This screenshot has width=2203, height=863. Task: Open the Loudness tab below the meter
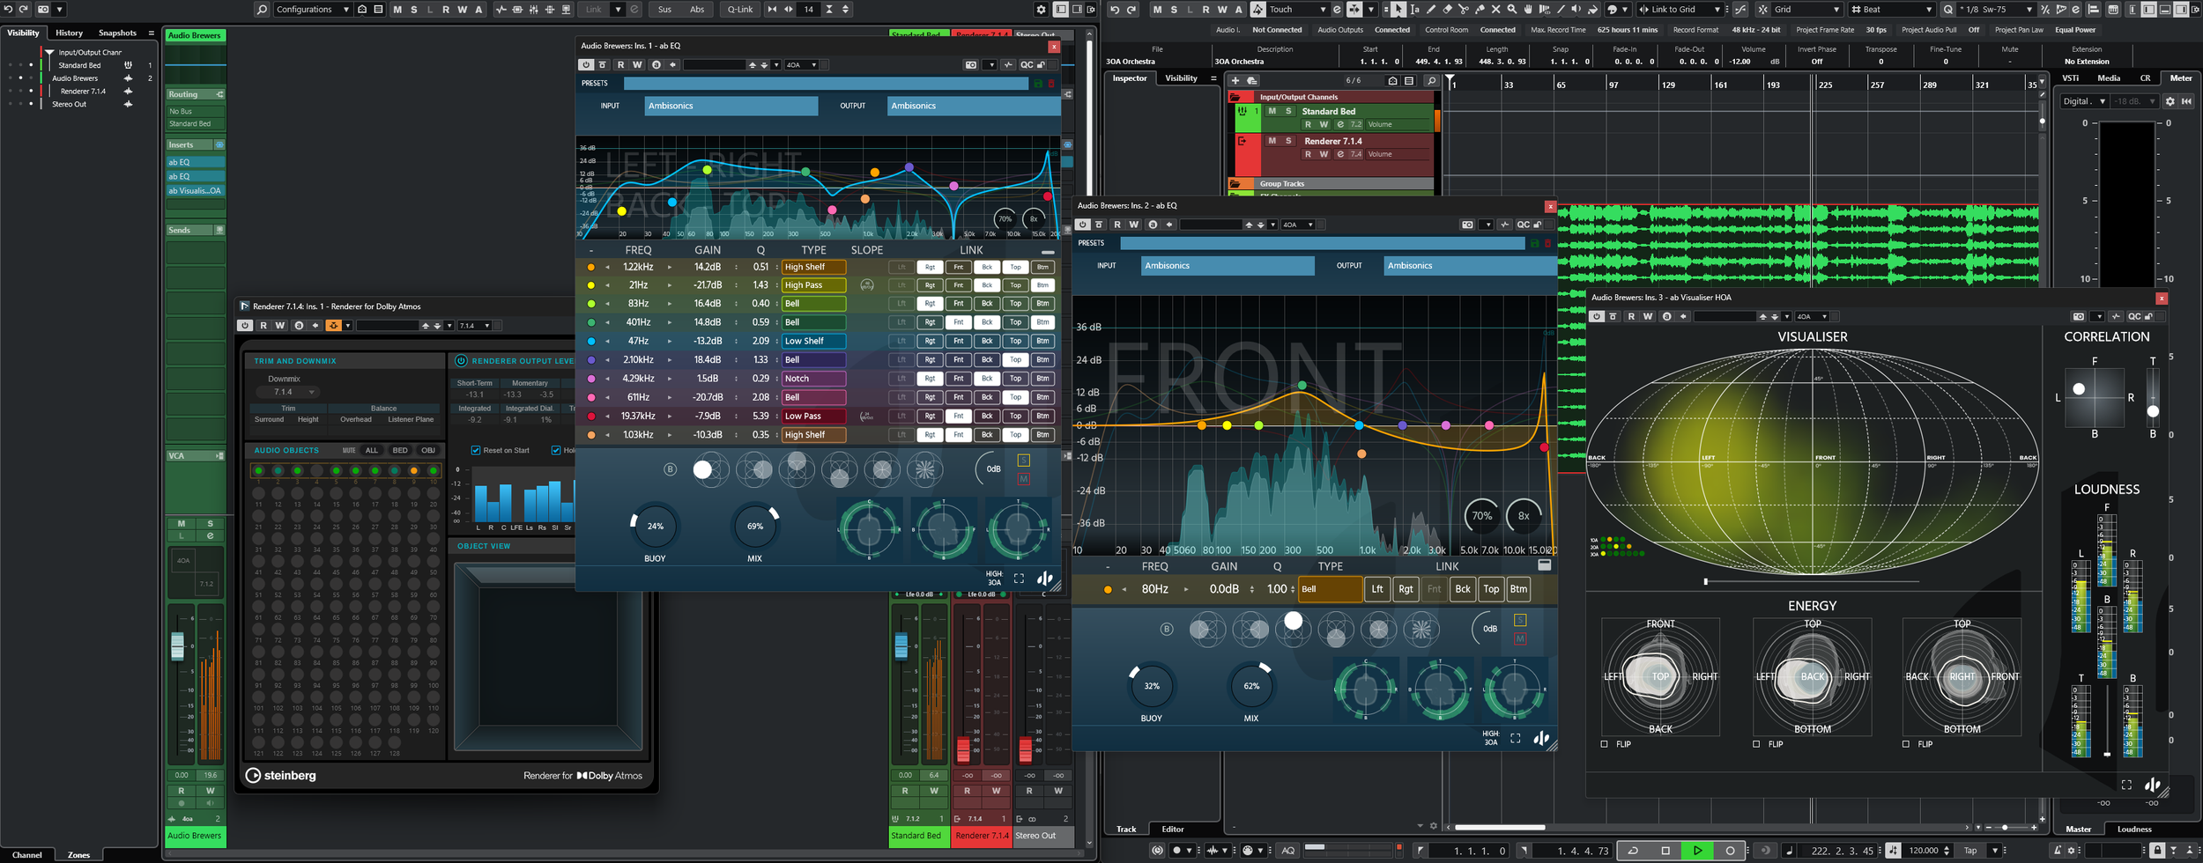coord(2134,829)
